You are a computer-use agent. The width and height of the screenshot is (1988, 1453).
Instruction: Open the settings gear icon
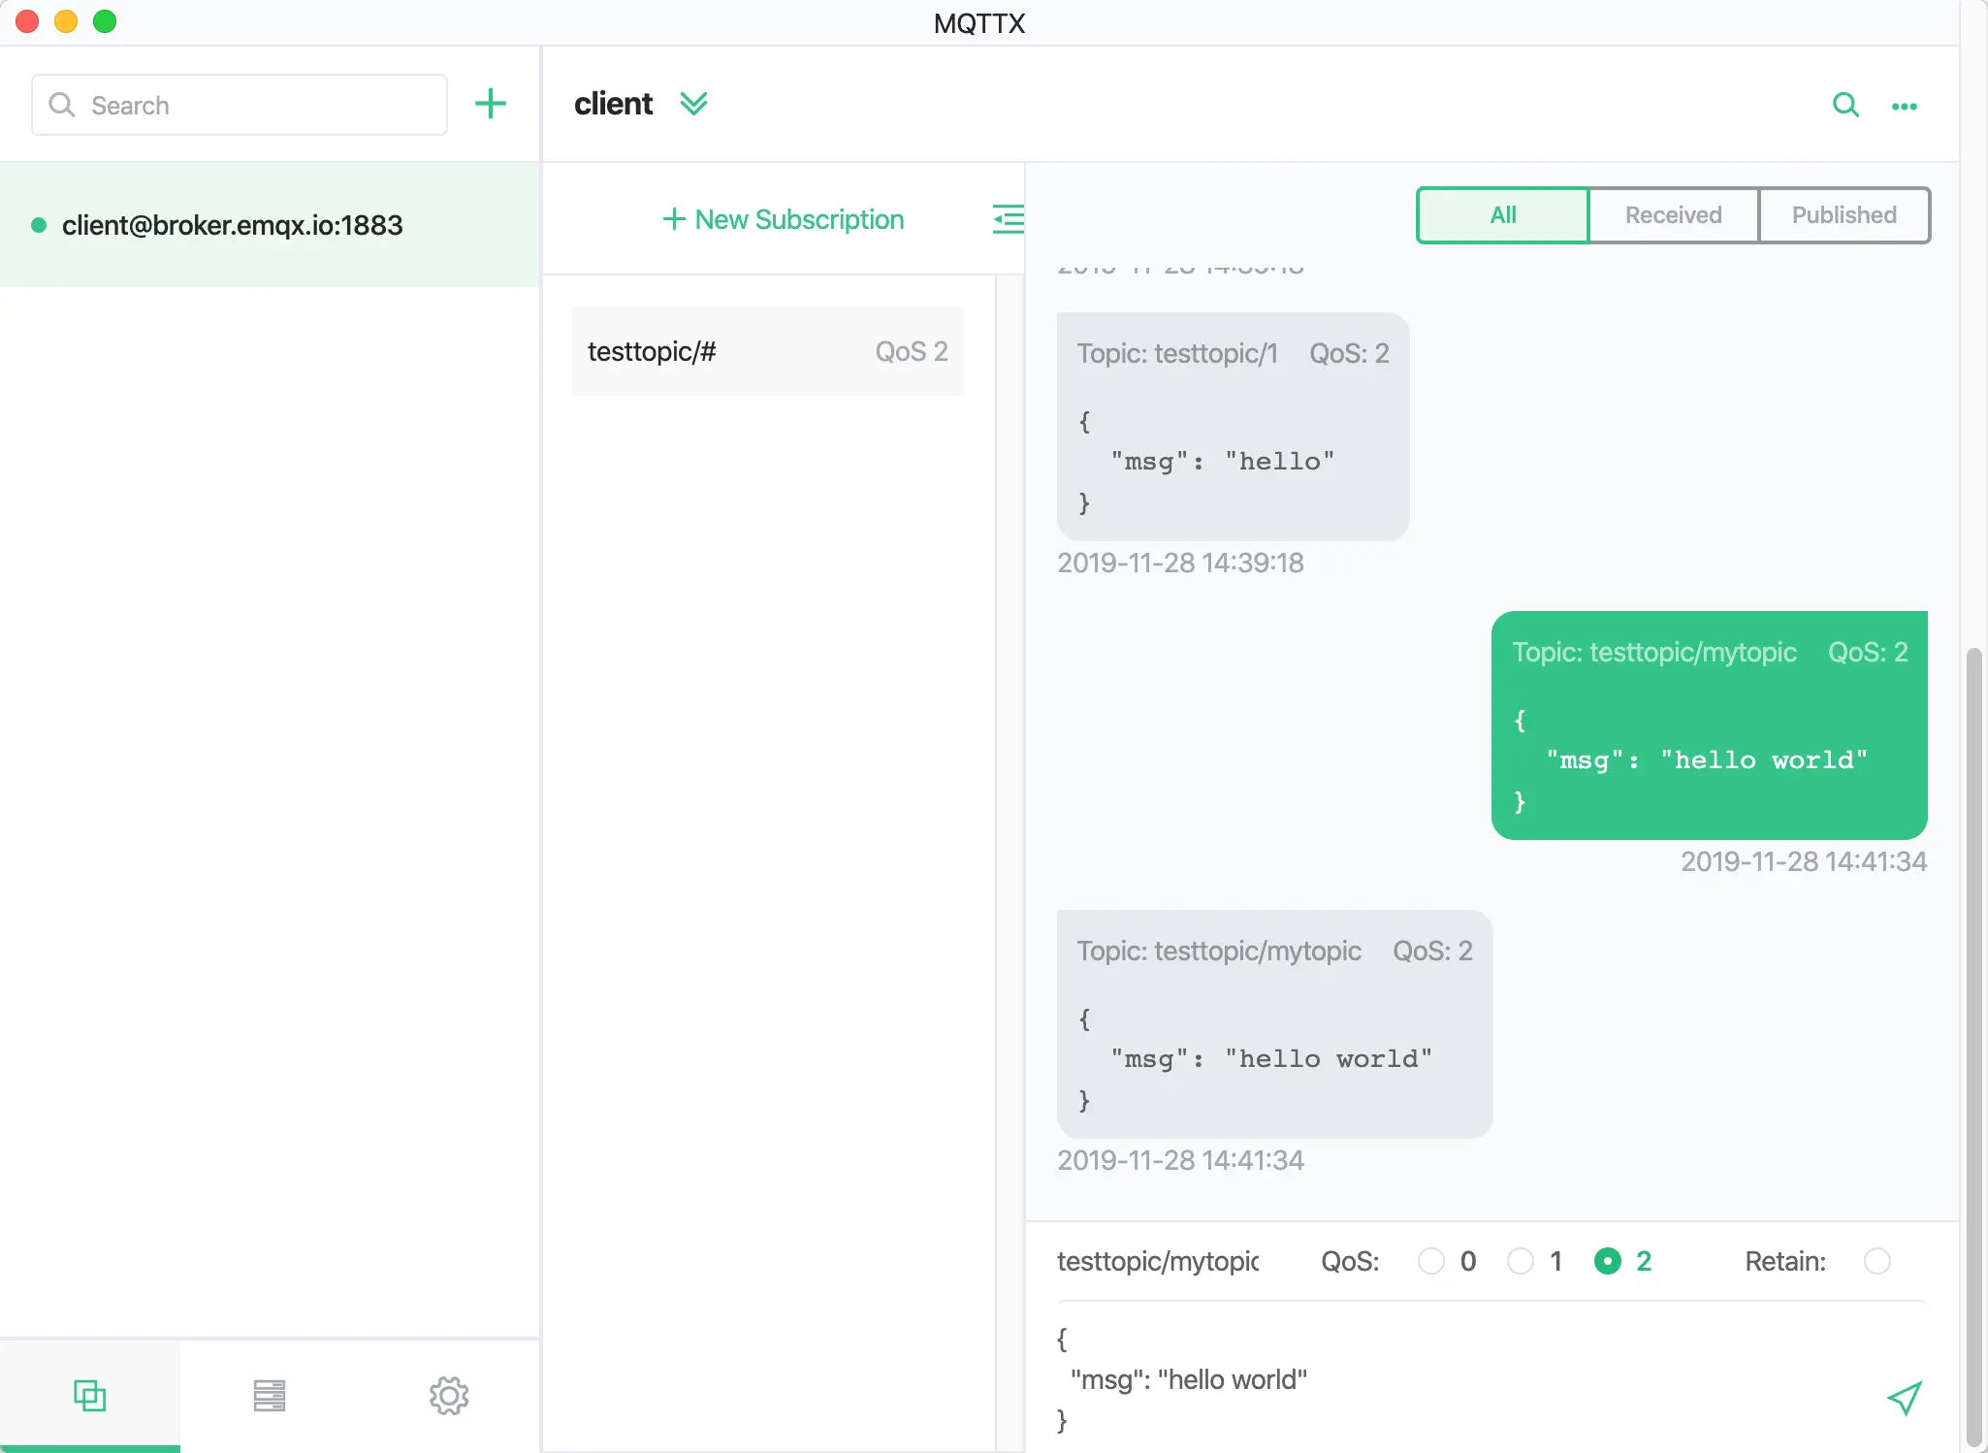[448, 1395]
